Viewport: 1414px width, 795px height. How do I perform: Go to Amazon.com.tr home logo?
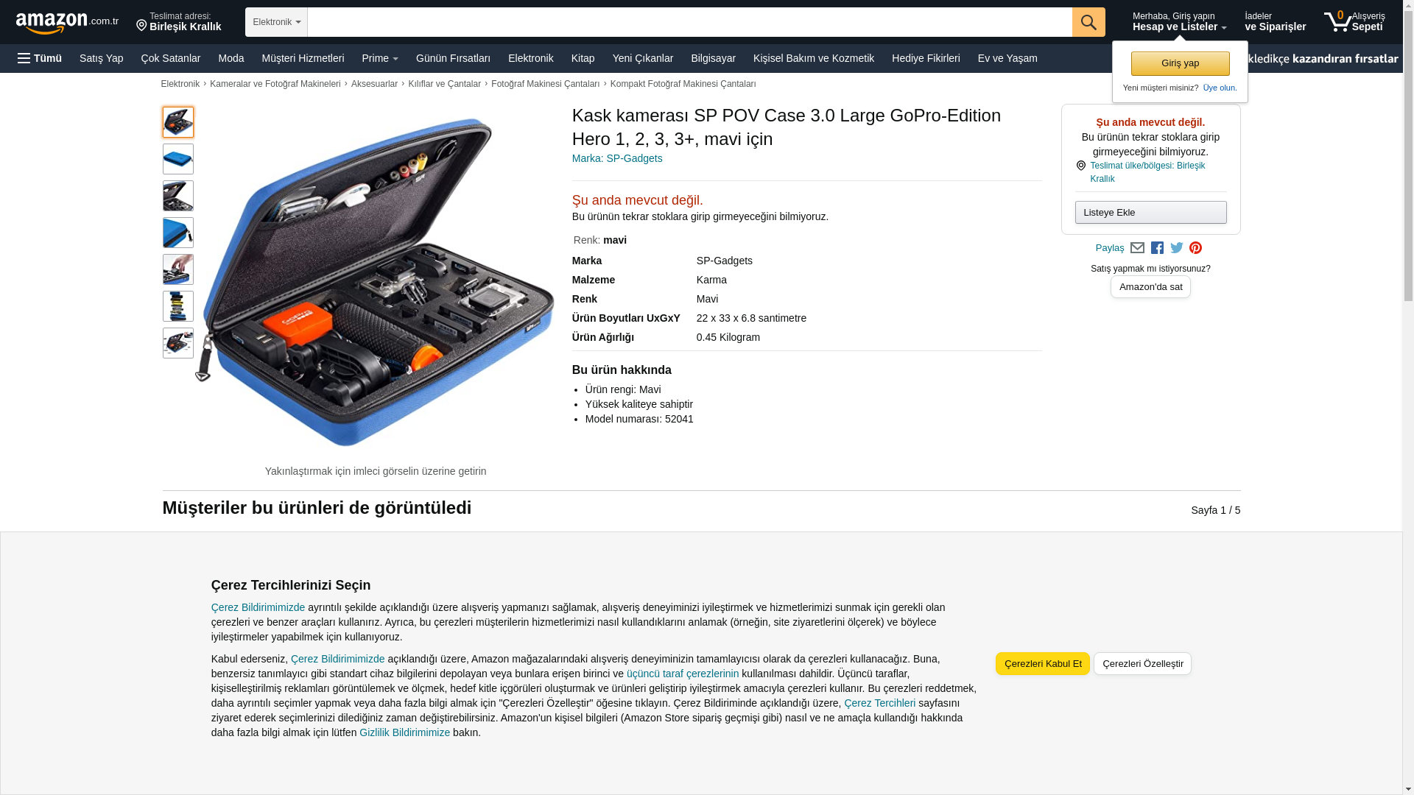pyautogui.click(x=67, y=22)
